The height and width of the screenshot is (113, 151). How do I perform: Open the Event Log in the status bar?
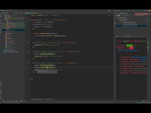tap(145, 101)
